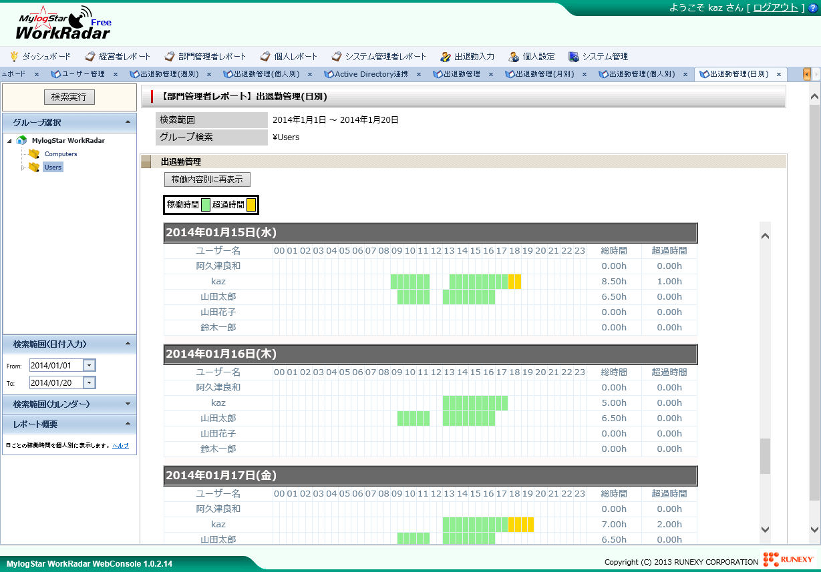Image resolution: width=821 pixels, height=572 pixels.
Task: Click the 稼働内容別に再表示 button
Action: click(x=207, y=180)
